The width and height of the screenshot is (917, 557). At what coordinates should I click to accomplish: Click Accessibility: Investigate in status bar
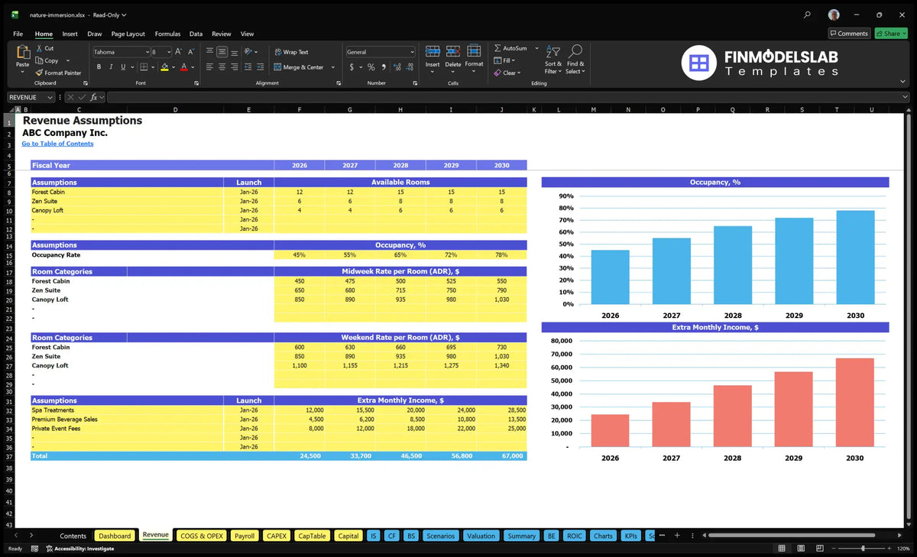coord(80,549)
